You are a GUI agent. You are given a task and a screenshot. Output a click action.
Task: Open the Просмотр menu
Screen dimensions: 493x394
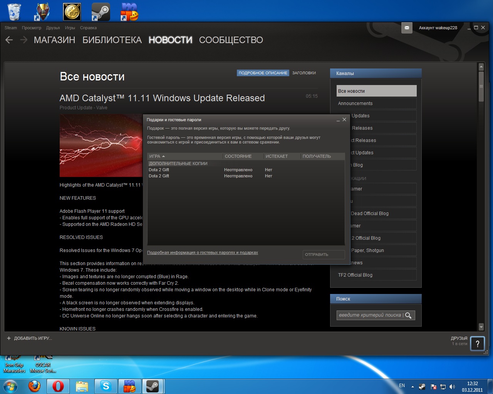click(x=32, y=28)
